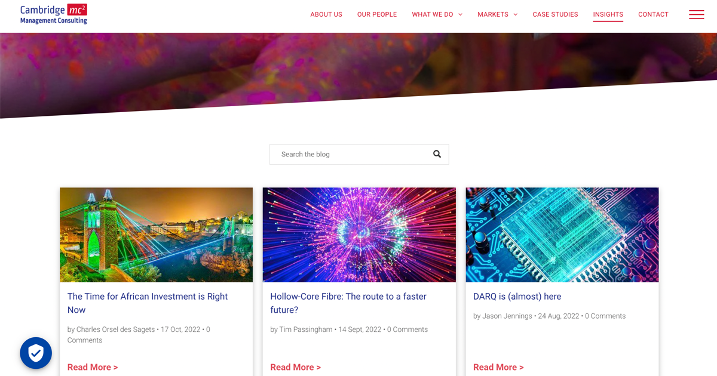Open the African bridge article thumbnail
The image size is (717, 376).
tap(156, 235)
